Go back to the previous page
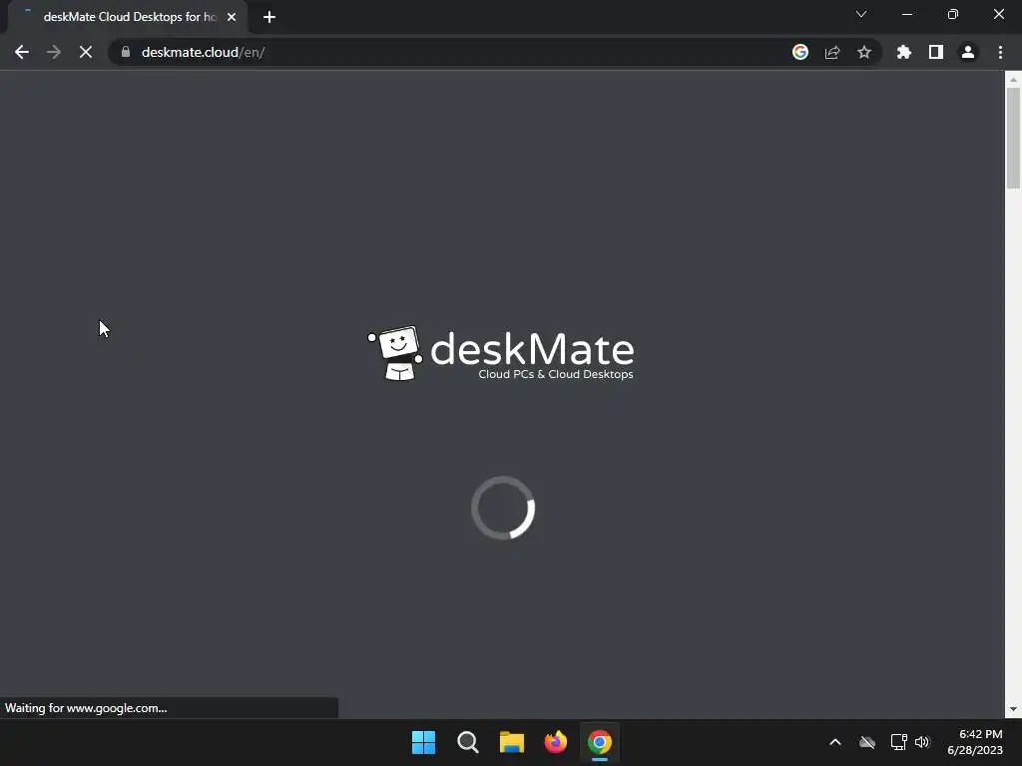This screenshot has height=766, width=1022. [22, 52]
